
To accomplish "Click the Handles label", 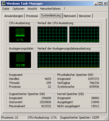I will [14, 79].
